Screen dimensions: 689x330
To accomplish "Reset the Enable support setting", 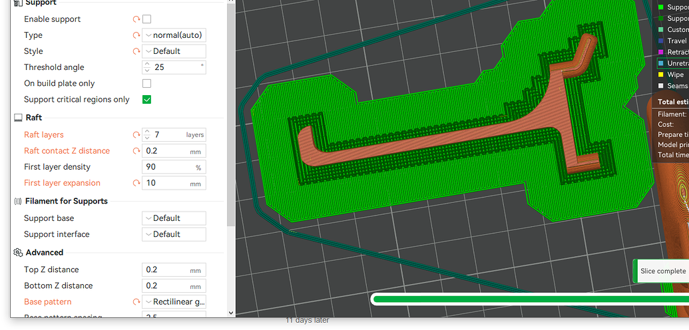I will [136, 19].
